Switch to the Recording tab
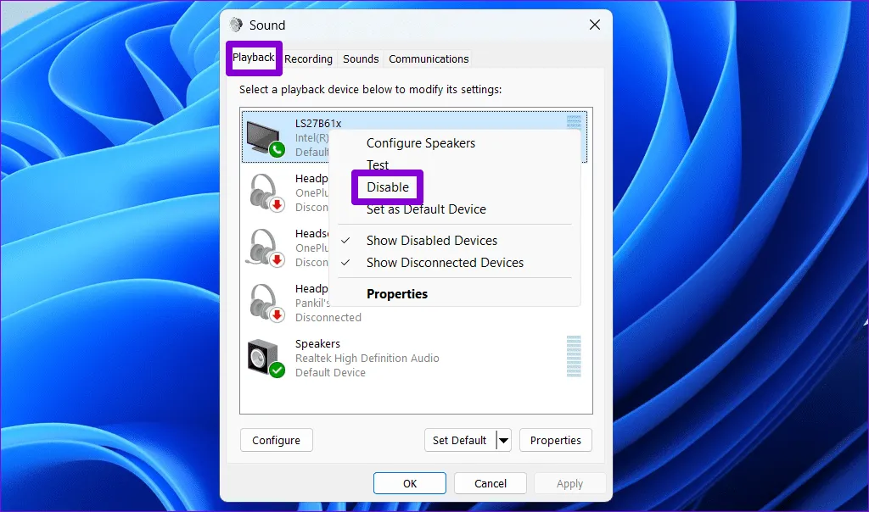 click(x=308, y=59)
